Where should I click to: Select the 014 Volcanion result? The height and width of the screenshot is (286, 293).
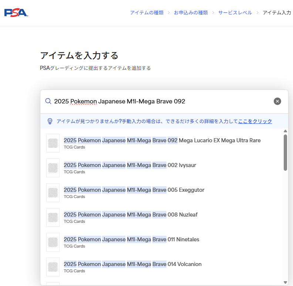162,267
